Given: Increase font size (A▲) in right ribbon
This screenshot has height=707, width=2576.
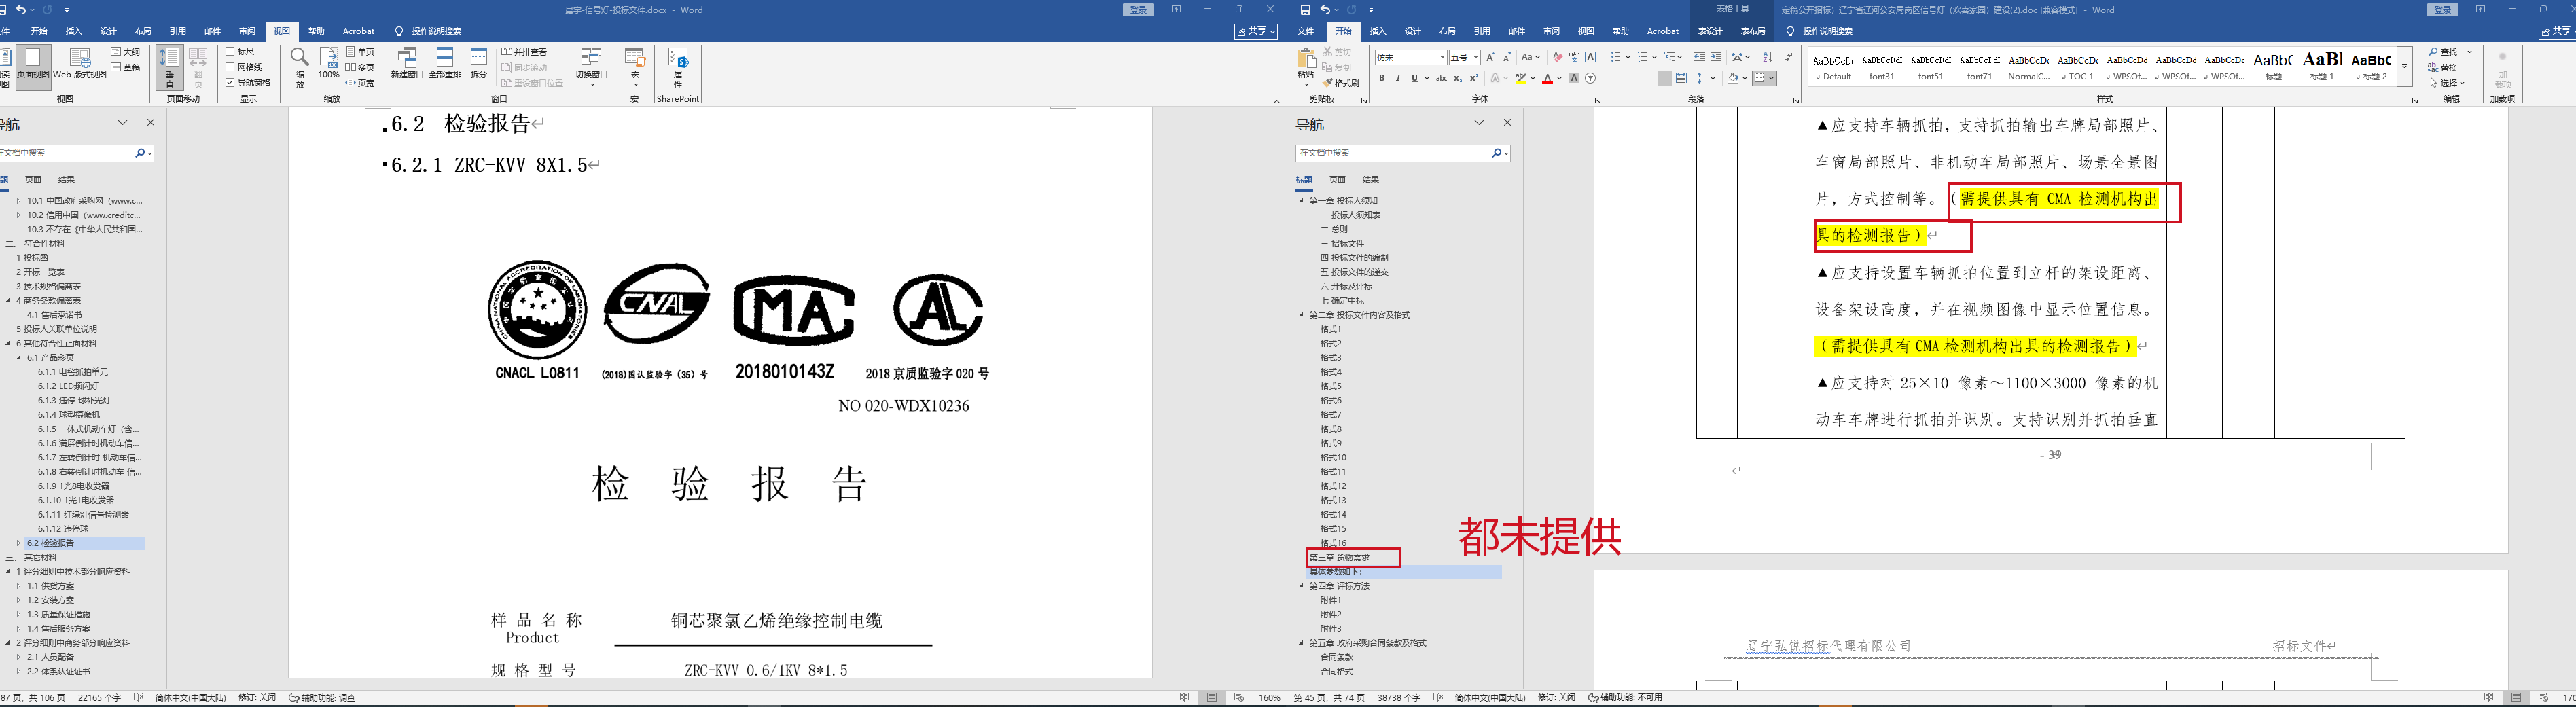Looking at the screenshot, I should [x=1490, y=57].
